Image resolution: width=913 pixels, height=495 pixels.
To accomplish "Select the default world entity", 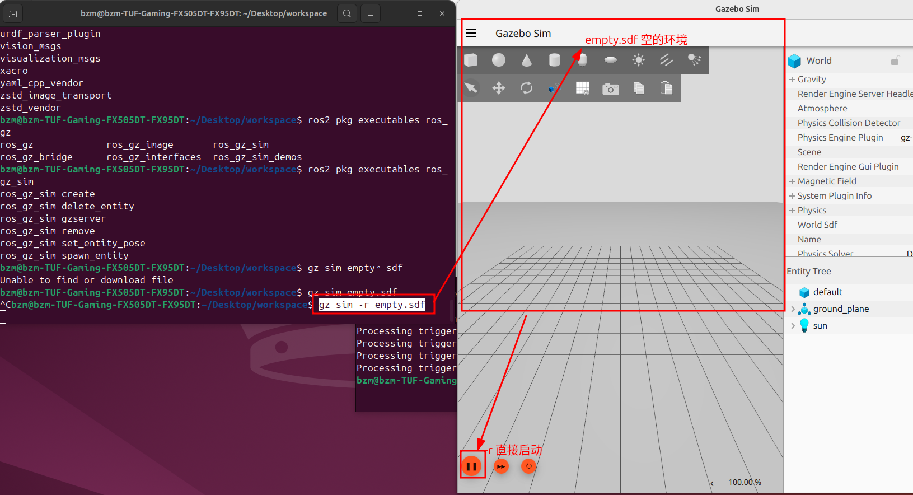I will point(827,292).
